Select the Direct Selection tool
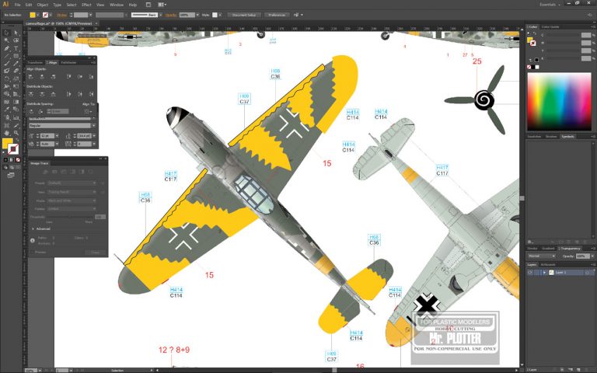This screenshot has height=373, width=597. pyautogui.click(x=16, y=33)
